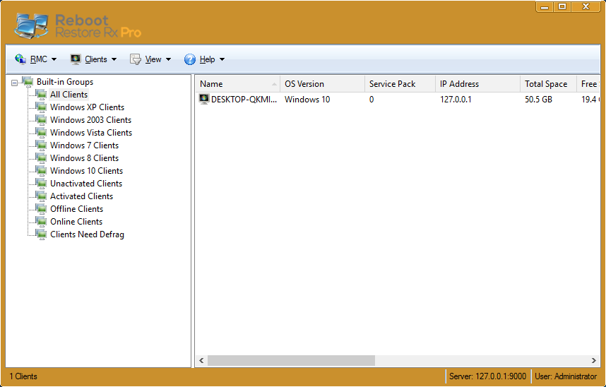Viewport: 606px width, 387px height.
Task: Open the View menu
Action: [153, 60]
